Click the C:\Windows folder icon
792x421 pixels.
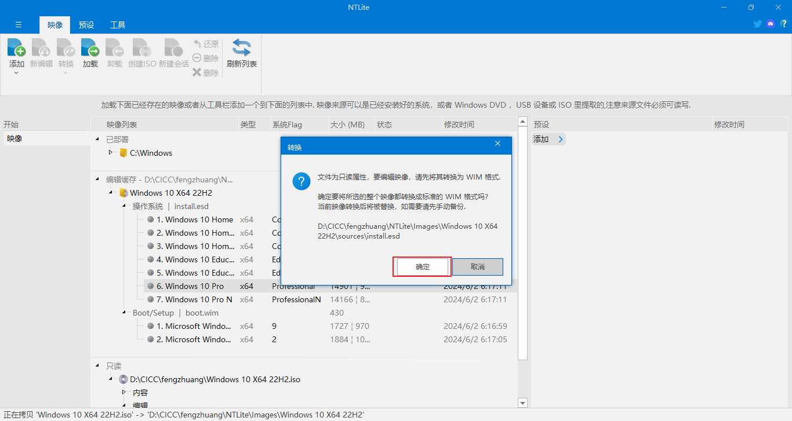pyautogui.click(x=123, y=153)
